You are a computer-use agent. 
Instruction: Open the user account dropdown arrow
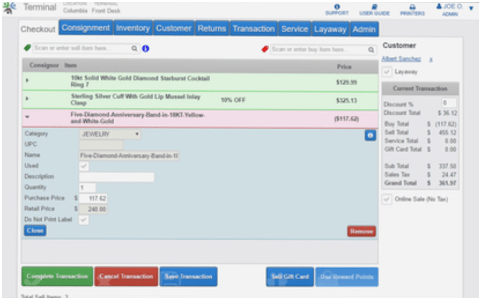(471, 8)
